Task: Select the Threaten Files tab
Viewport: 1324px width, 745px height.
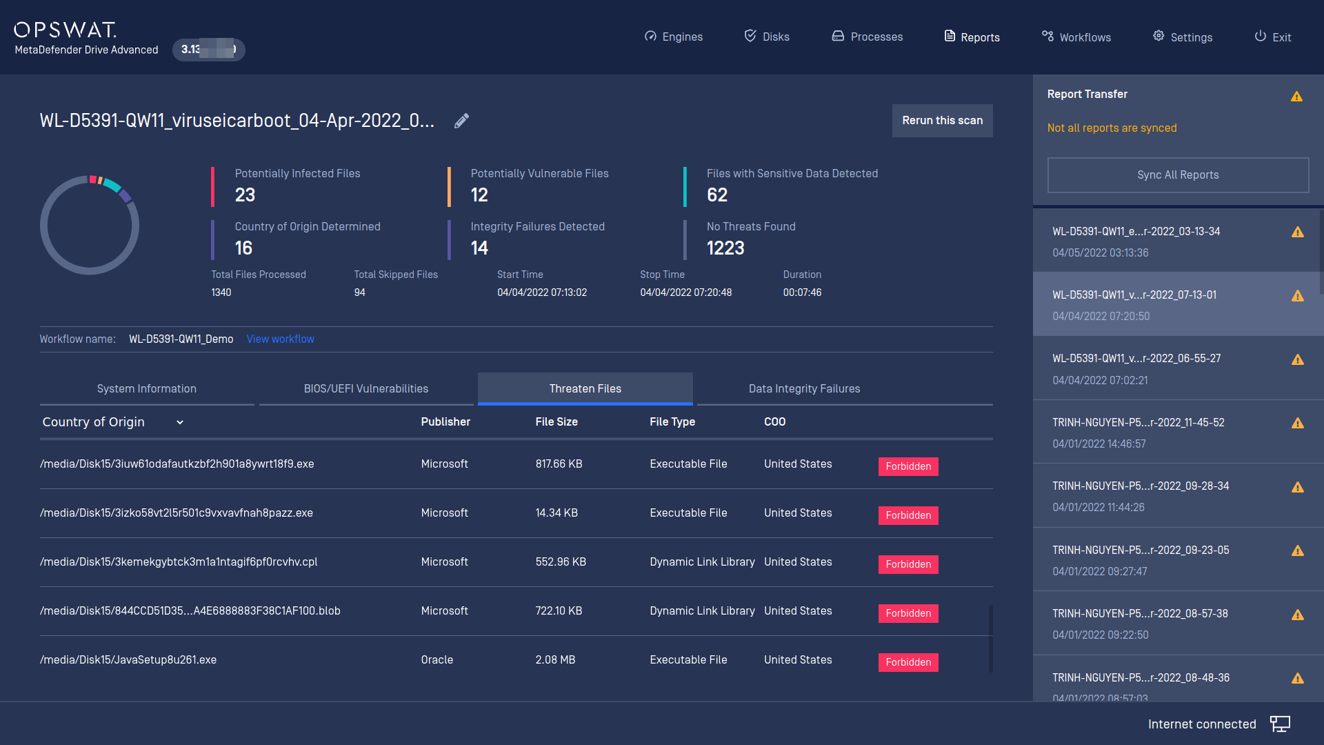Action: [585, 389]
